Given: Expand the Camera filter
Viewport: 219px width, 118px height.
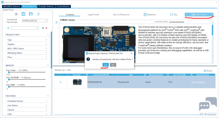Looking at the screenshot, I should pyautogui.click(x=46, y=109).
